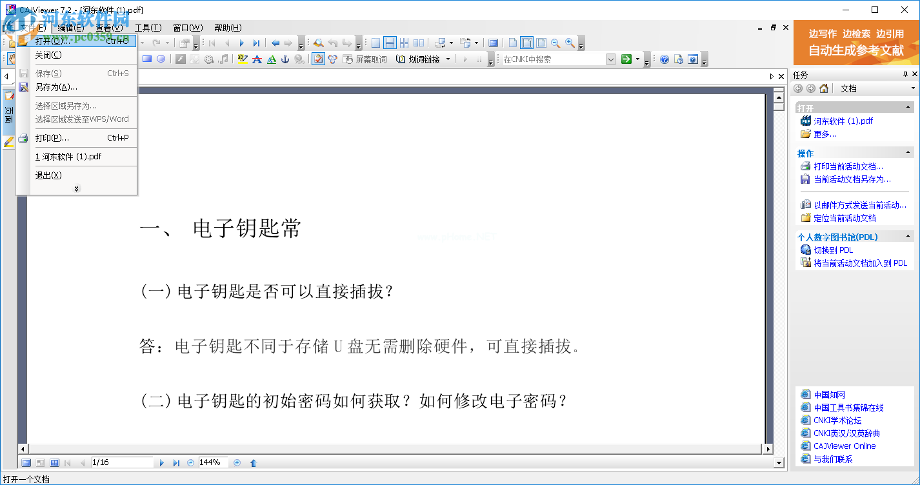Click the zoom out magnifier in toolbar
This screenshot has height=485, width=920.
coord(555,43)
